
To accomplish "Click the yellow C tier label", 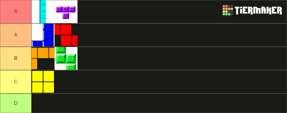I will point(16,82).
